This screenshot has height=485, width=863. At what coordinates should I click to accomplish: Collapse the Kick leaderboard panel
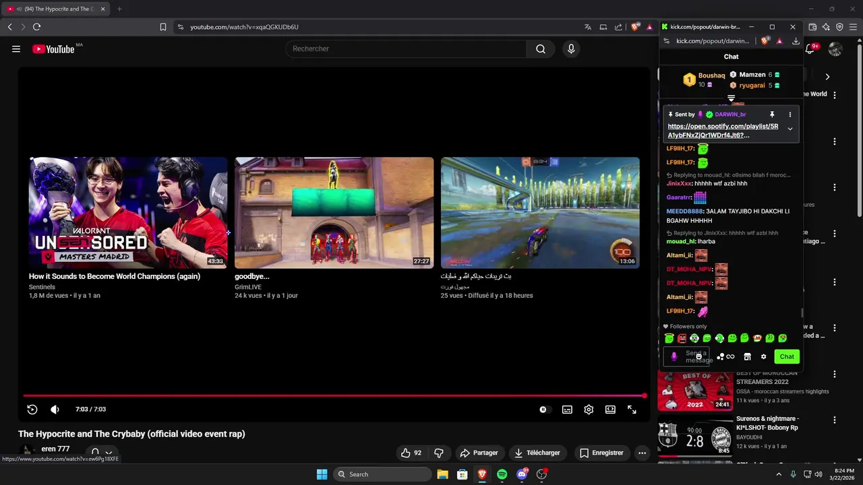731,99
